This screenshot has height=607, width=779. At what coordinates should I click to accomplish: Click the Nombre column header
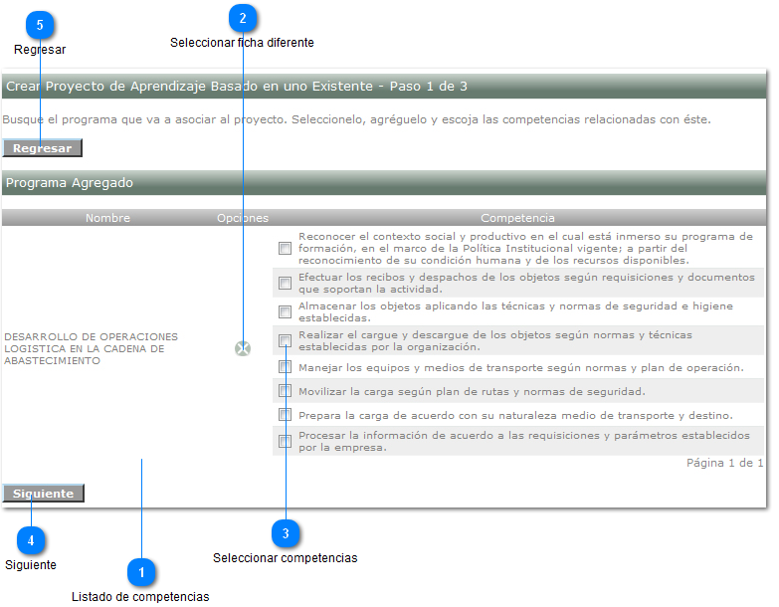coord(107,218)
